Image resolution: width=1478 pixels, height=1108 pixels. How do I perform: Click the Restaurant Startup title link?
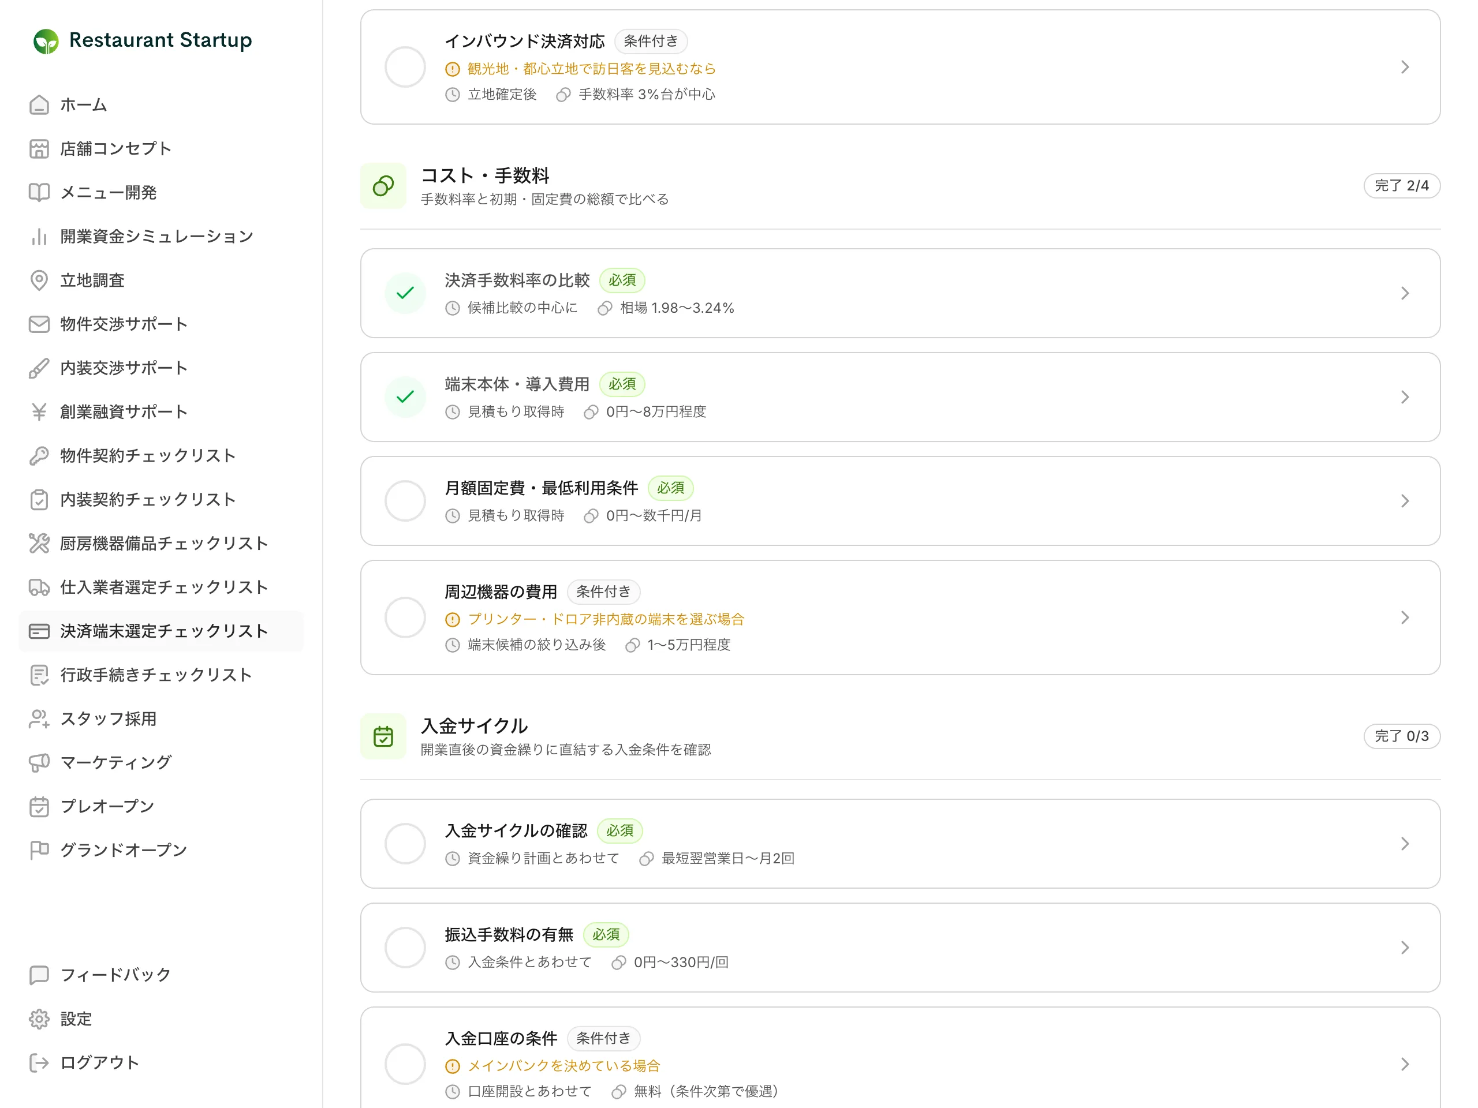(161, 40)
